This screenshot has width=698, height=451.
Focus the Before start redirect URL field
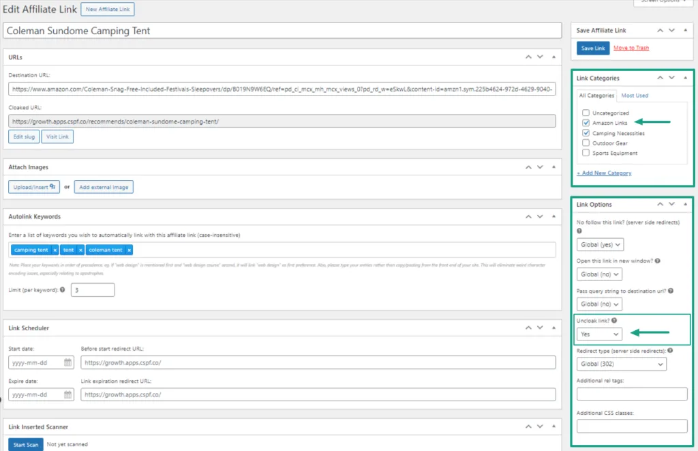(x=318, y=363)
